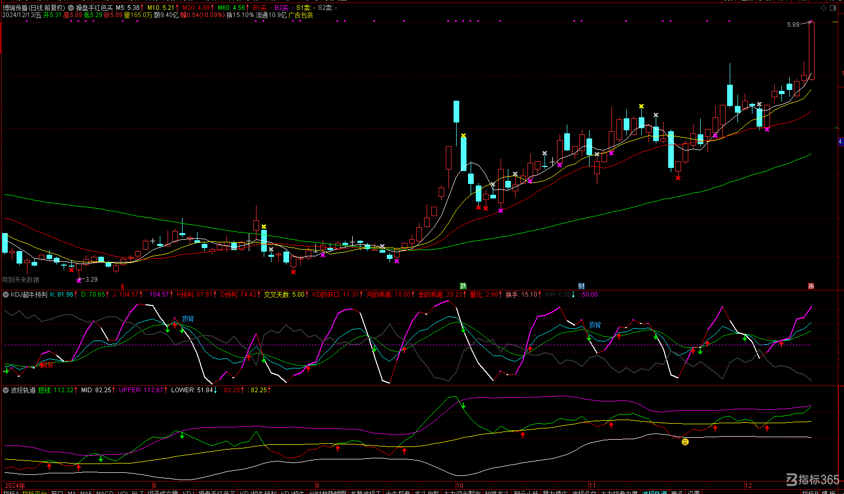
Task: Click the 5.89 high price label
Action: tap(793, 25)
